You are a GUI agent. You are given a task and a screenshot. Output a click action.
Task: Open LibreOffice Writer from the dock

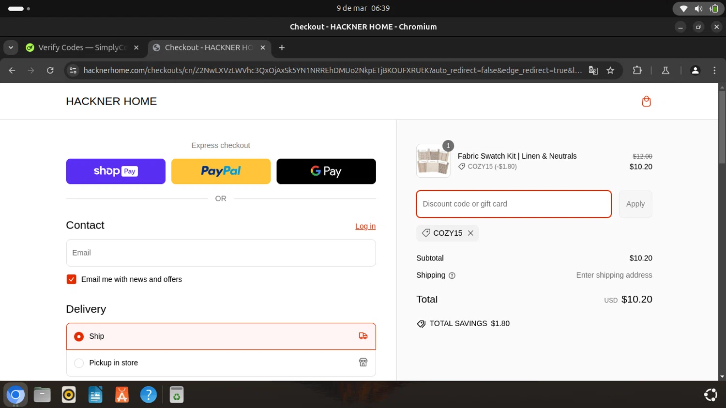pos(95,395)
